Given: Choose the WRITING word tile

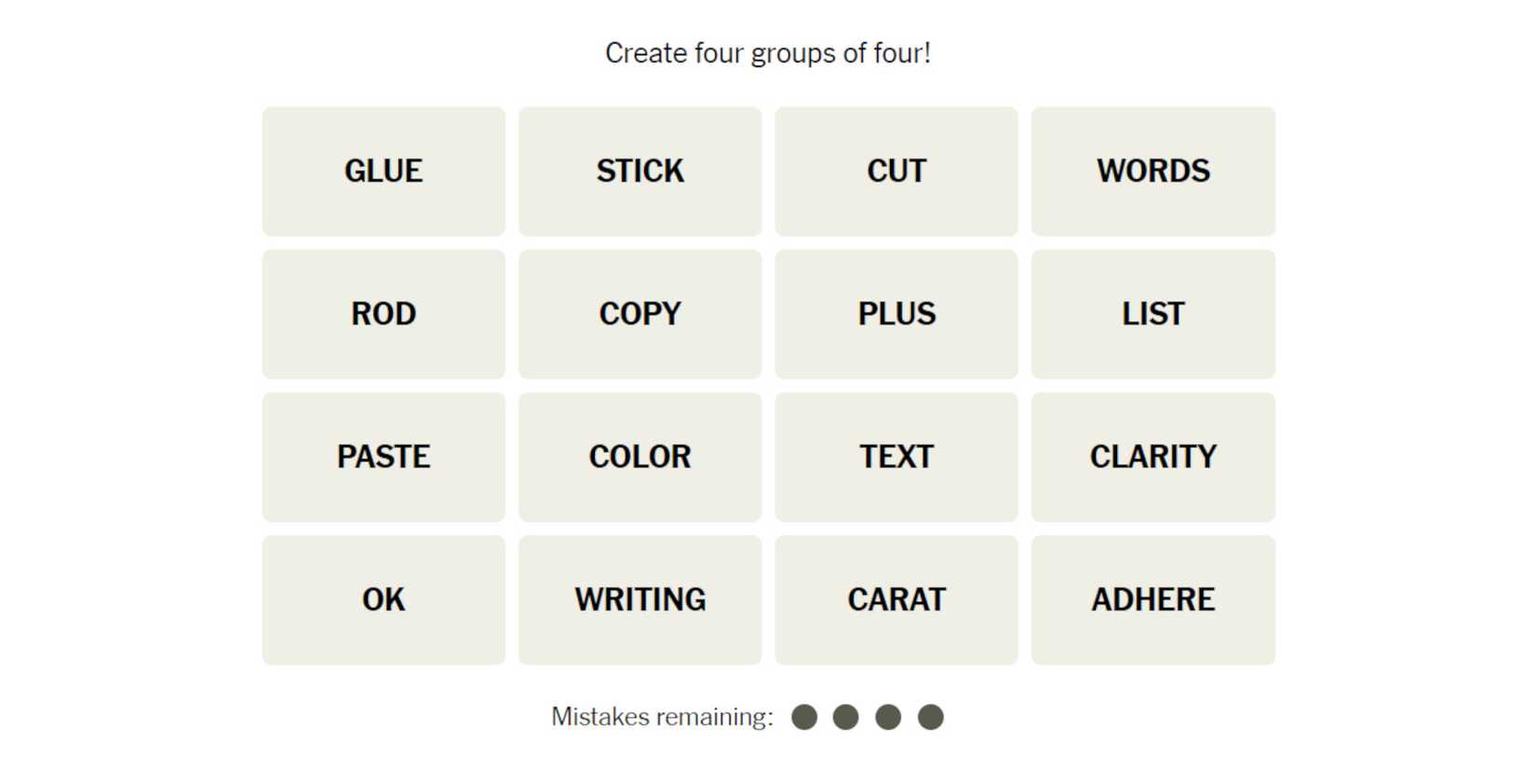Looking at the screenshot, I should click(x=640, y=600).
